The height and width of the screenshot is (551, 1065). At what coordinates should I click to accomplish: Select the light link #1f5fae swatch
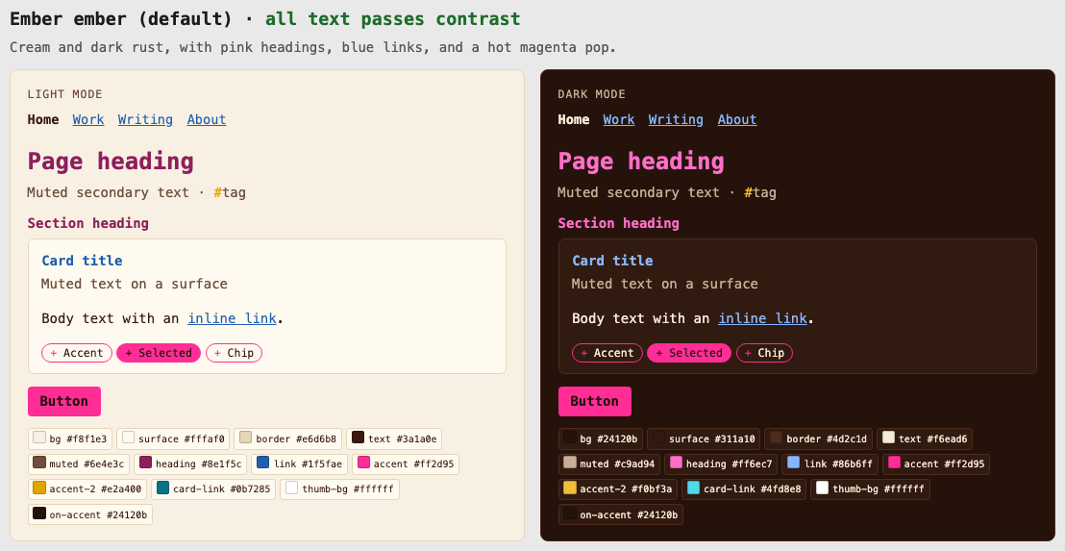click(300, 464)
